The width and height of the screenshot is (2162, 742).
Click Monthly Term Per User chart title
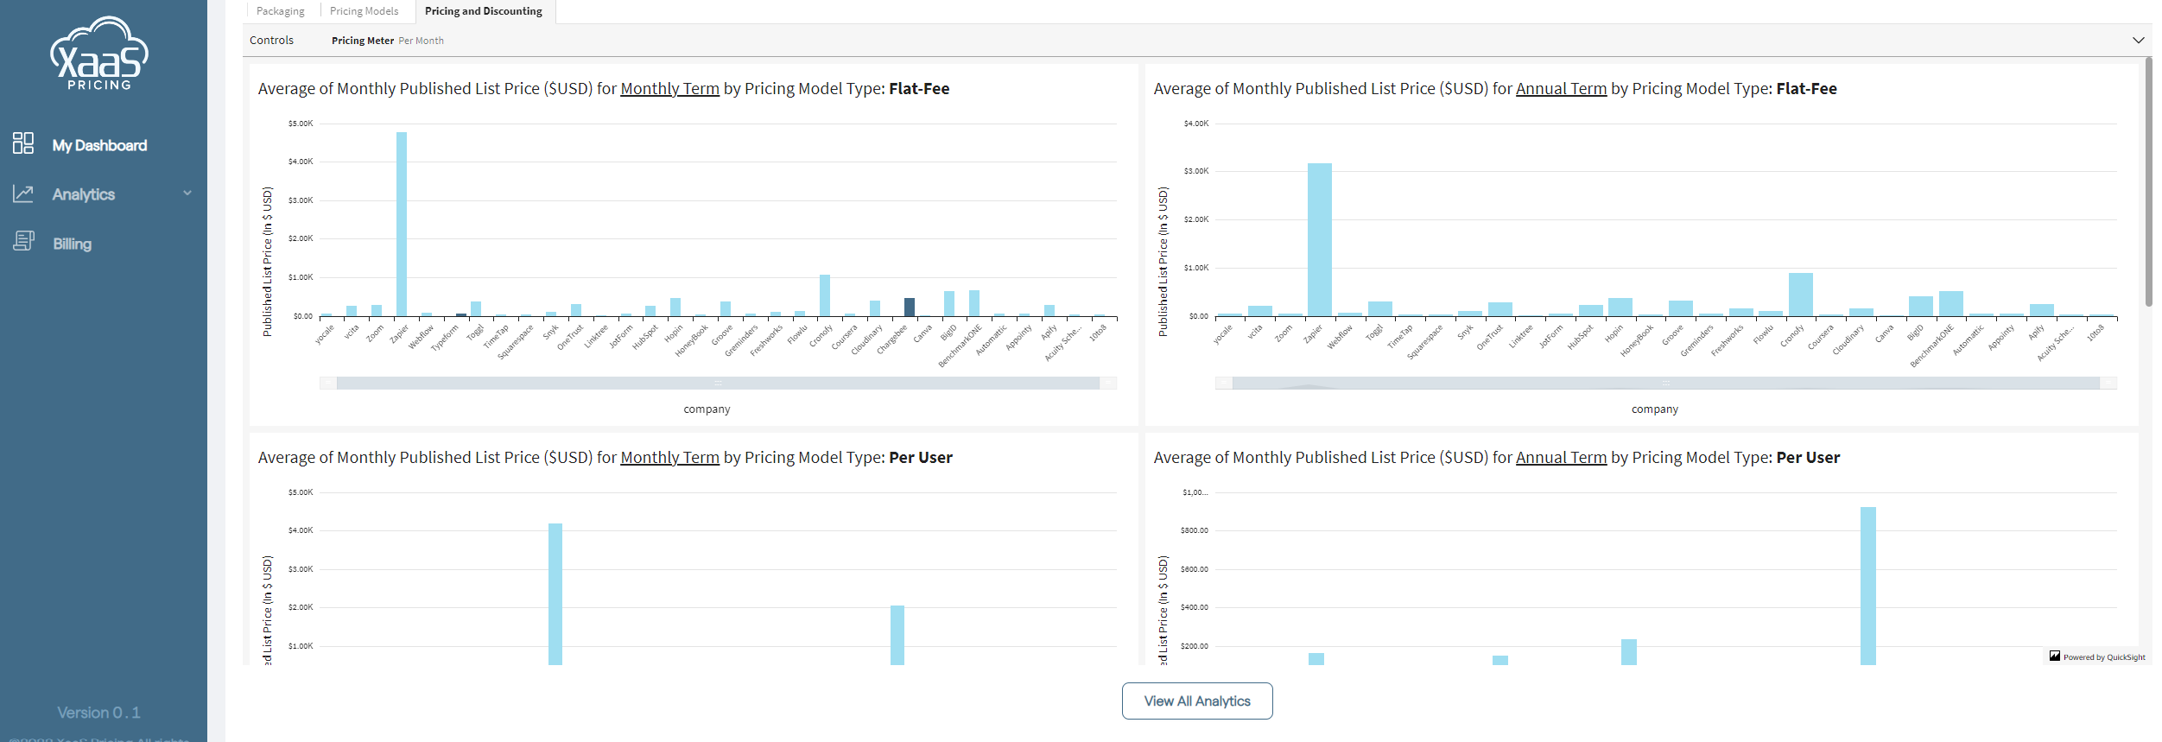tap(605, 457)
